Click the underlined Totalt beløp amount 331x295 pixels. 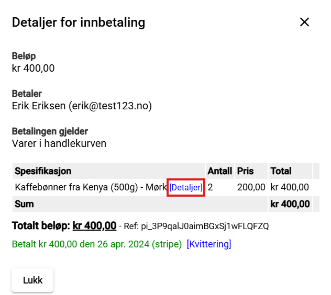pyautogui.click(x=94, y=226)
